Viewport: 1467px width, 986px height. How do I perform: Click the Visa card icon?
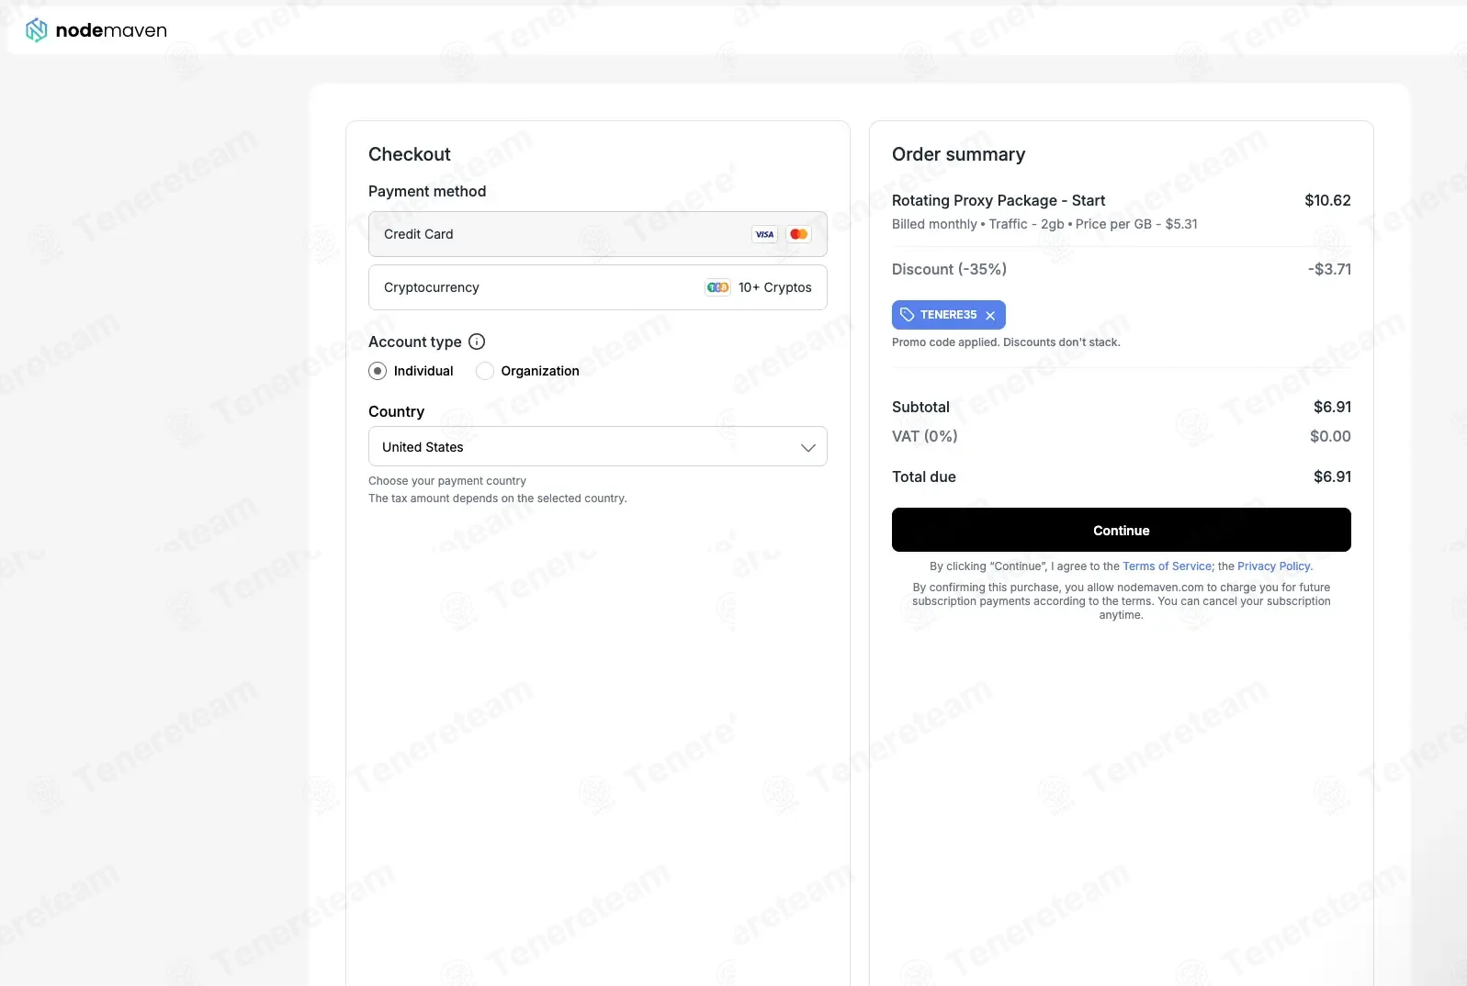764,234
